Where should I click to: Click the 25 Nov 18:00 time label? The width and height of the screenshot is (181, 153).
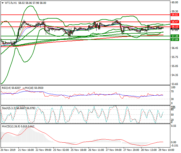79,150
